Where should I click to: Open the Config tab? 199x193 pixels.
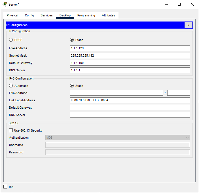(29, 15)
